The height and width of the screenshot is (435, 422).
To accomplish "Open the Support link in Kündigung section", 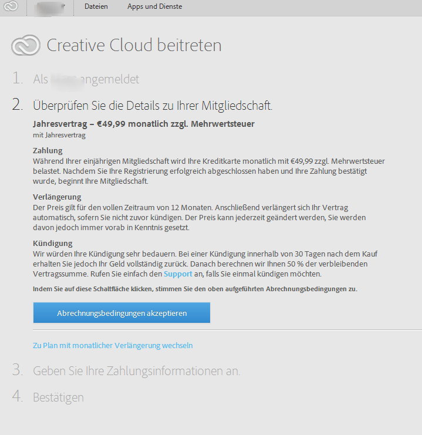I will point(178,274).
